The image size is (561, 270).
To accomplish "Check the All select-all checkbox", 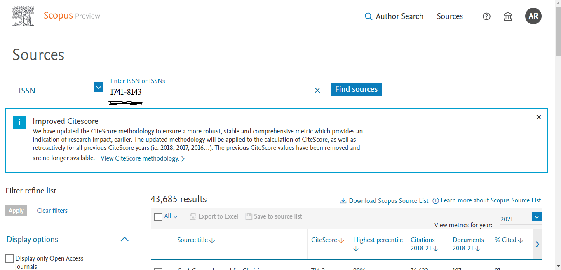I will click(158, 216).
